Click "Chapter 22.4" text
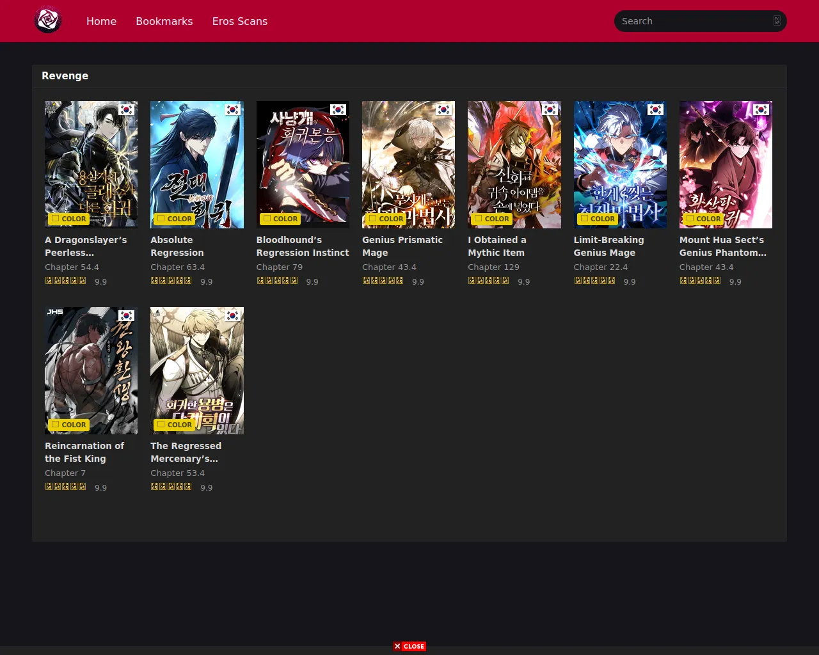 [x=601, y=267]
